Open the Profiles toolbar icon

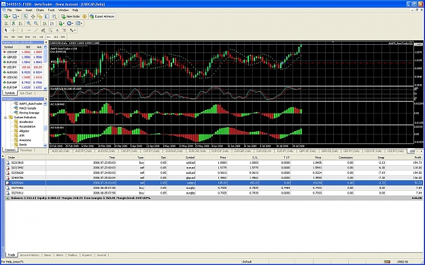click(16, 16)
